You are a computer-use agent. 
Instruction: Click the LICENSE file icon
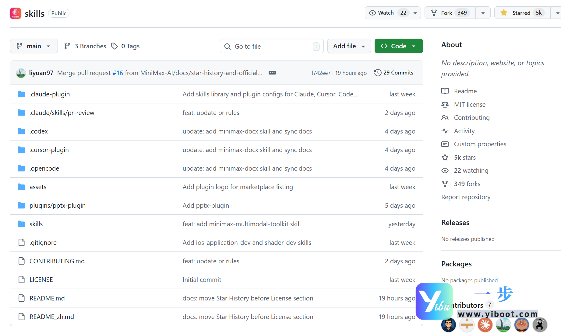click(21, 280)
